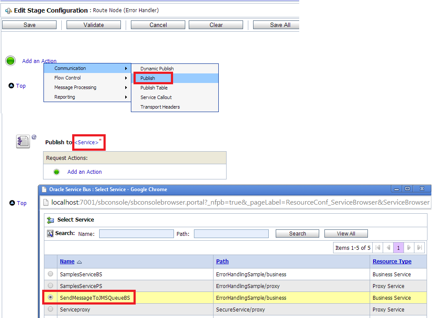Viewport: 434px width, 318px height.
Task: Minimize the Select Service Chrome window
Action: click(x=397, y=189)
